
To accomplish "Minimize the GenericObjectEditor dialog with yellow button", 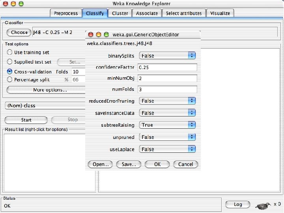I will click(99, 34).
